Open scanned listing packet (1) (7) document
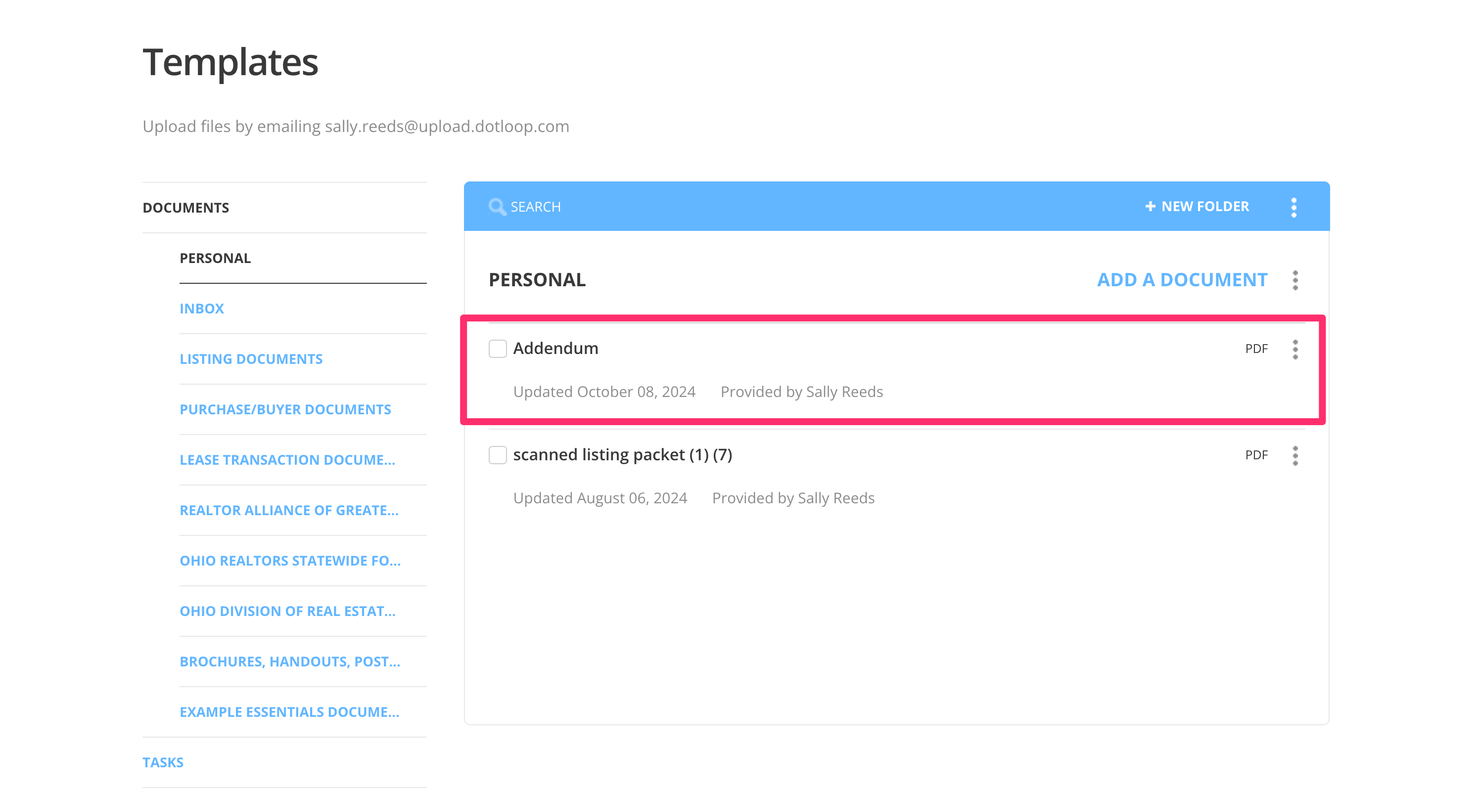The image size is (1479, 792). pyautogui.click(x=622, y=454)
